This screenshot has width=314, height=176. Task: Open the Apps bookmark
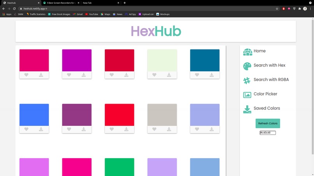[x=7, y=14]
